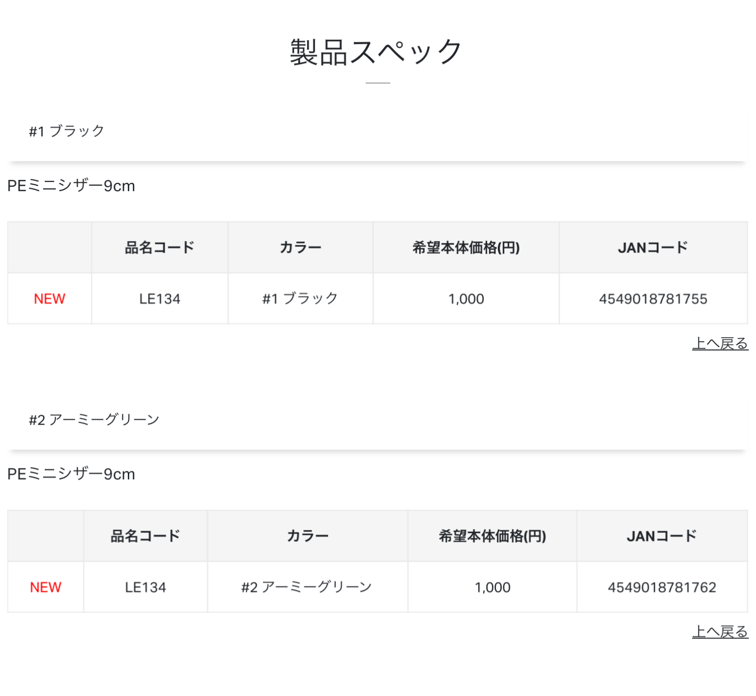
Task: Click the JANコード header in the second table
Action: 662,536
